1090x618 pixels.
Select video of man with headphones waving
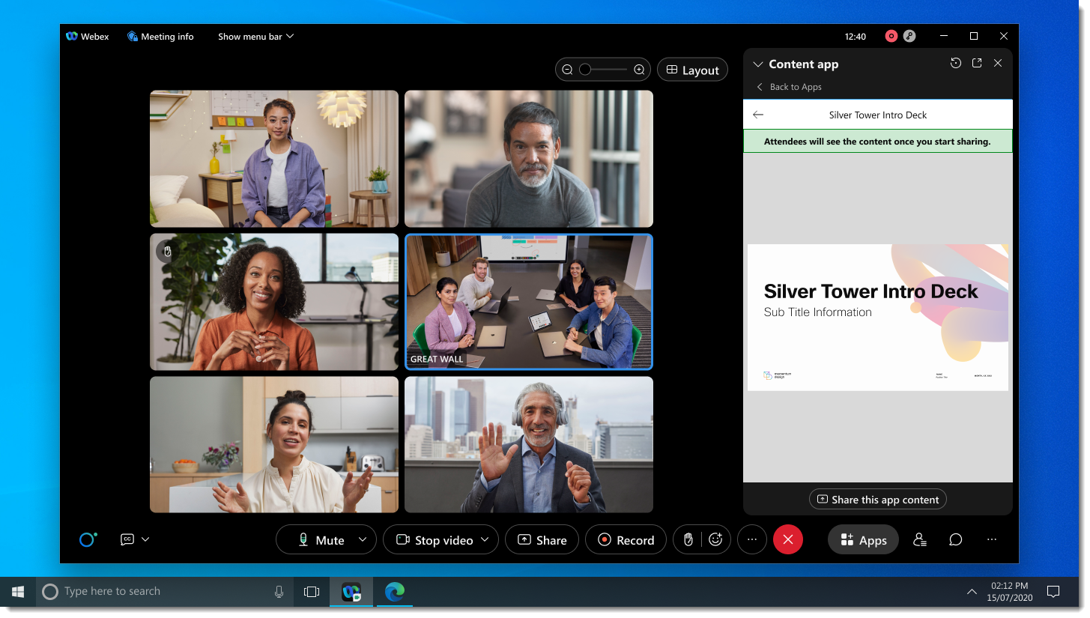pos(529,444)
